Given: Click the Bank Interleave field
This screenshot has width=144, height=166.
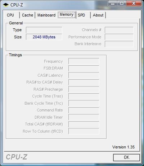Looking at the screenshot, I should click(119, 44).
